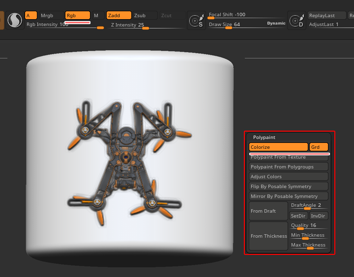Screen dimensions: 354x277
Task: Click the circular D replay icon
Action: pos(297,21)
